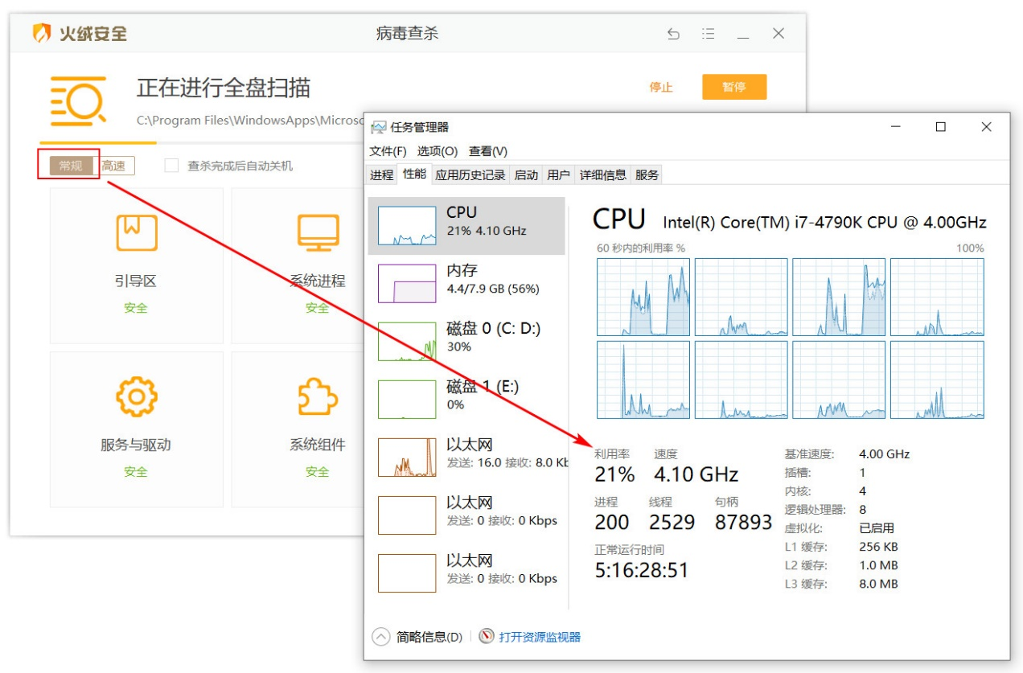Click the 暂停 scan button
The height and width of the screenshot is (673, 1023).
(x=733, y=87)
